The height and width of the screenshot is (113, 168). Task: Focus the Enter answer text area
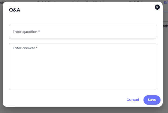point(83,66)
